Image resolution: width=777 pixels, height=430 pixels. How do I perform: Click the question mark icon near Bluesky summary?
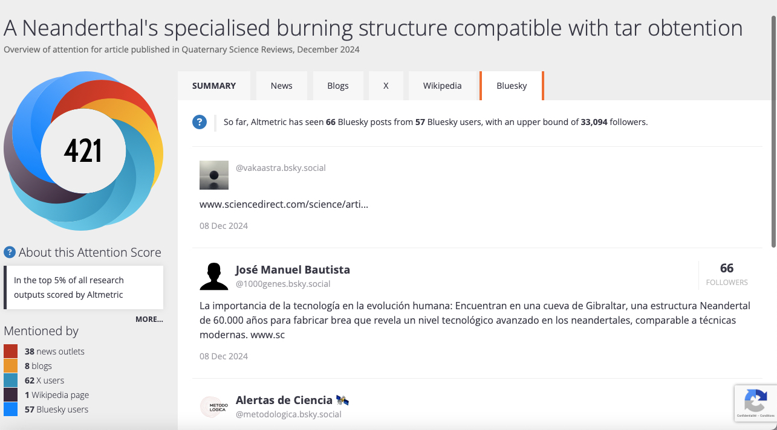[x=200, y=122]
